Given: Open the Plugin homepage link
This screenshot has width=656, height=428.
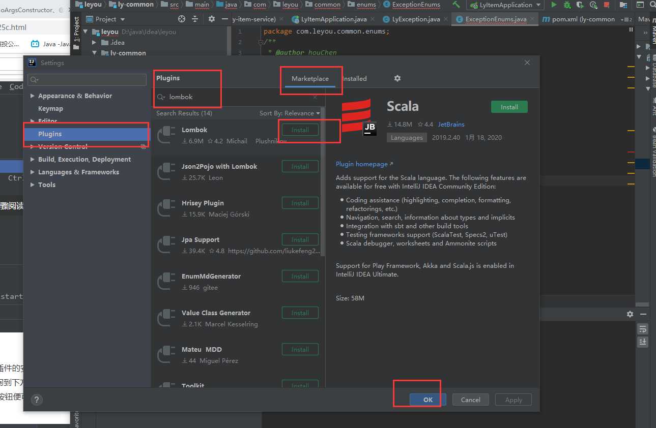Looking at the screenshot, I should click(364, 164).
